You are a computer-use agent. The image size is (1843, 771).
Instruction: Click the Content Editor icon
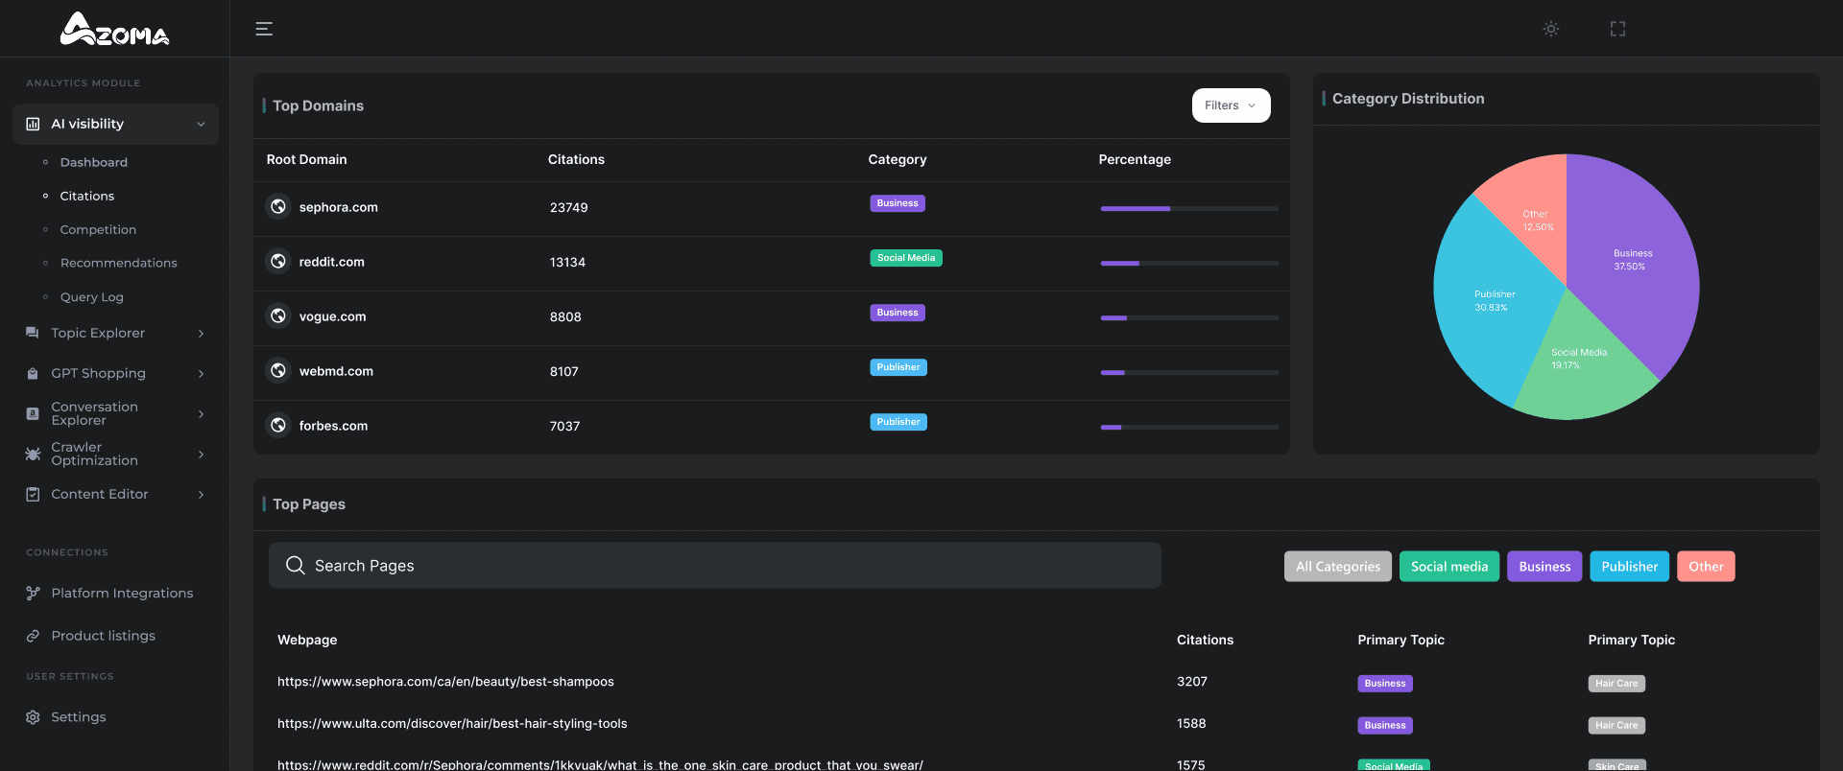point(33,494)
